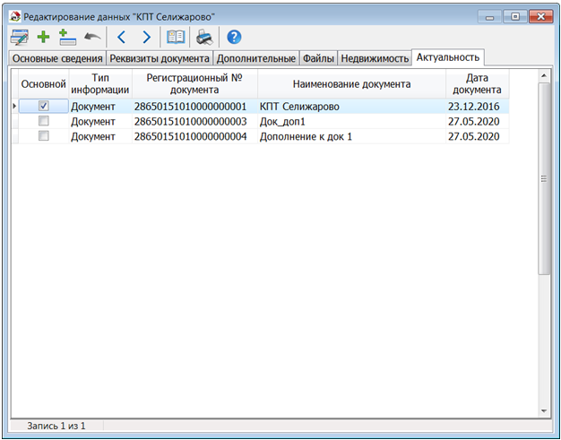
Task: Open the Недвижимость tab
Action: point(375,58)
